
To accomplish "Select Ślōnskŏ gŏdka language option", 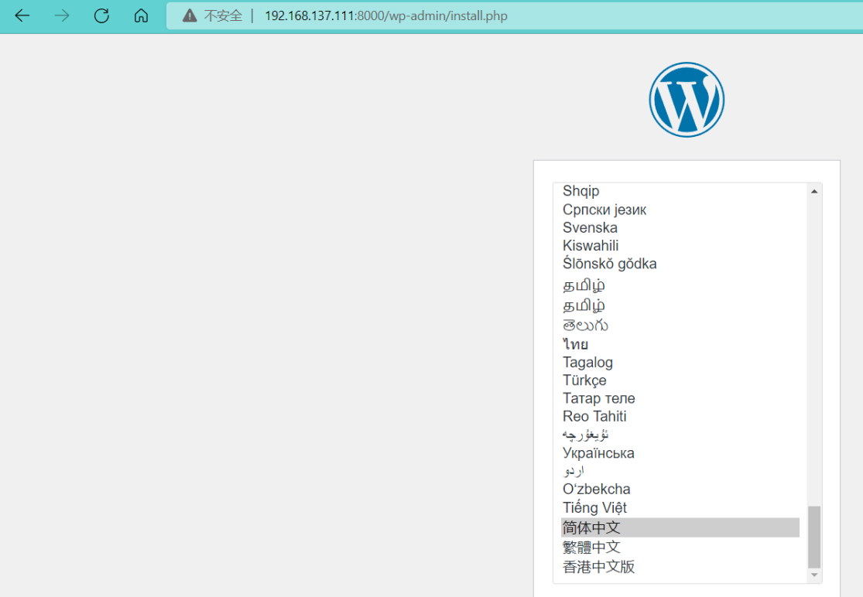I will click(x=680, y=264).
